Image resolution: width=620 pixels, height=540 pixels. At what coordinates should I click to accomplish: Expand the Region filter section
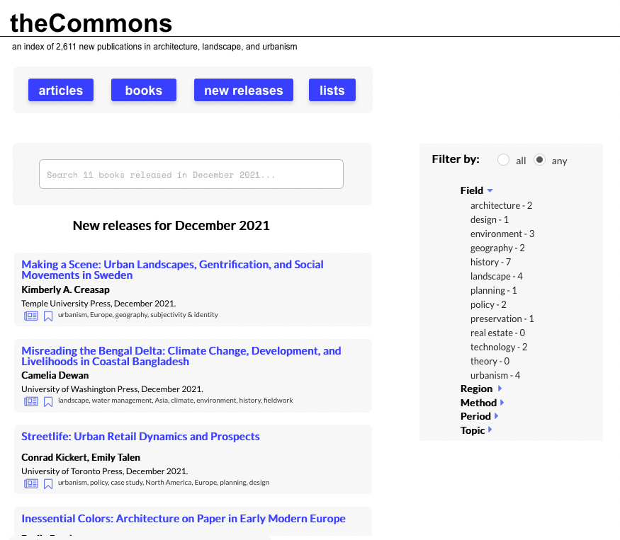tap(500, 389)
